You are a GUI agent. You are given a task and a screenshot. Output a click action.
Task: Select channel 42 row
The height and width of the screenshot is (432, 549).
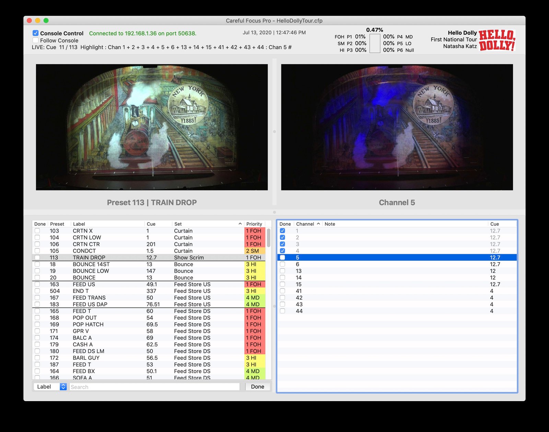397,297
